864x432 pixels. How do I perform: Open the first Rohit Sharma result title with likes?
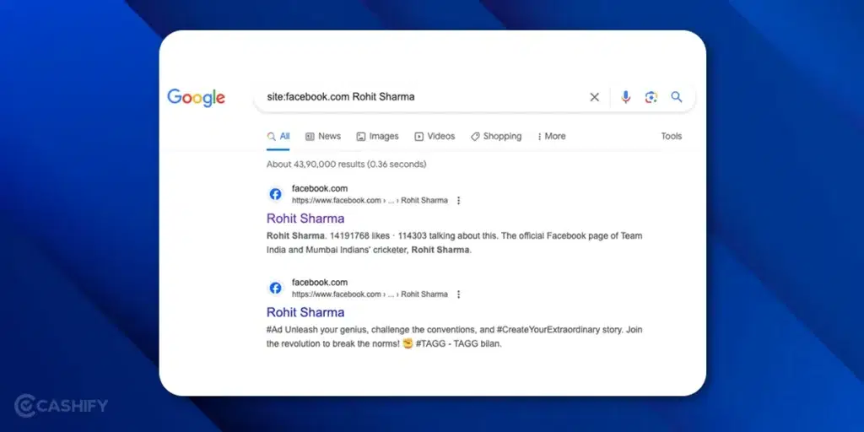pos(305,219)
